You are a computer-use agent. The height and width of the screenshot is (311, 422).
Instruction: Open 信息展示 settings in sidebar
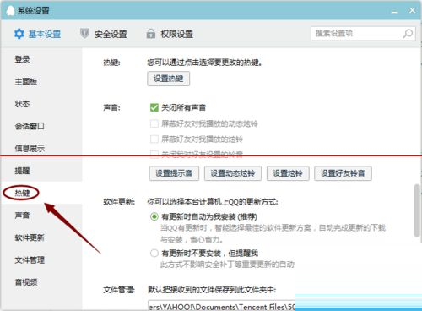click(x=30, y=149)
